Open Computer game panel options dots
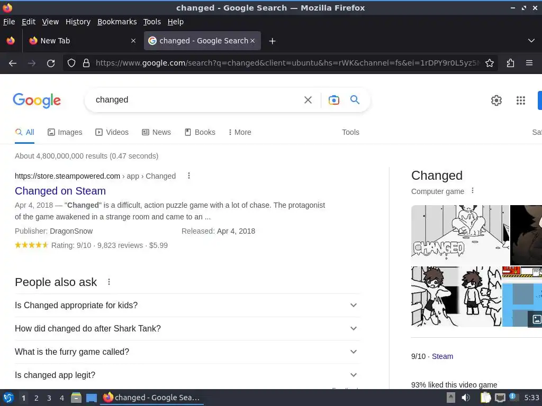This screenshot has height=406, width=542. [x=473, y=190]
